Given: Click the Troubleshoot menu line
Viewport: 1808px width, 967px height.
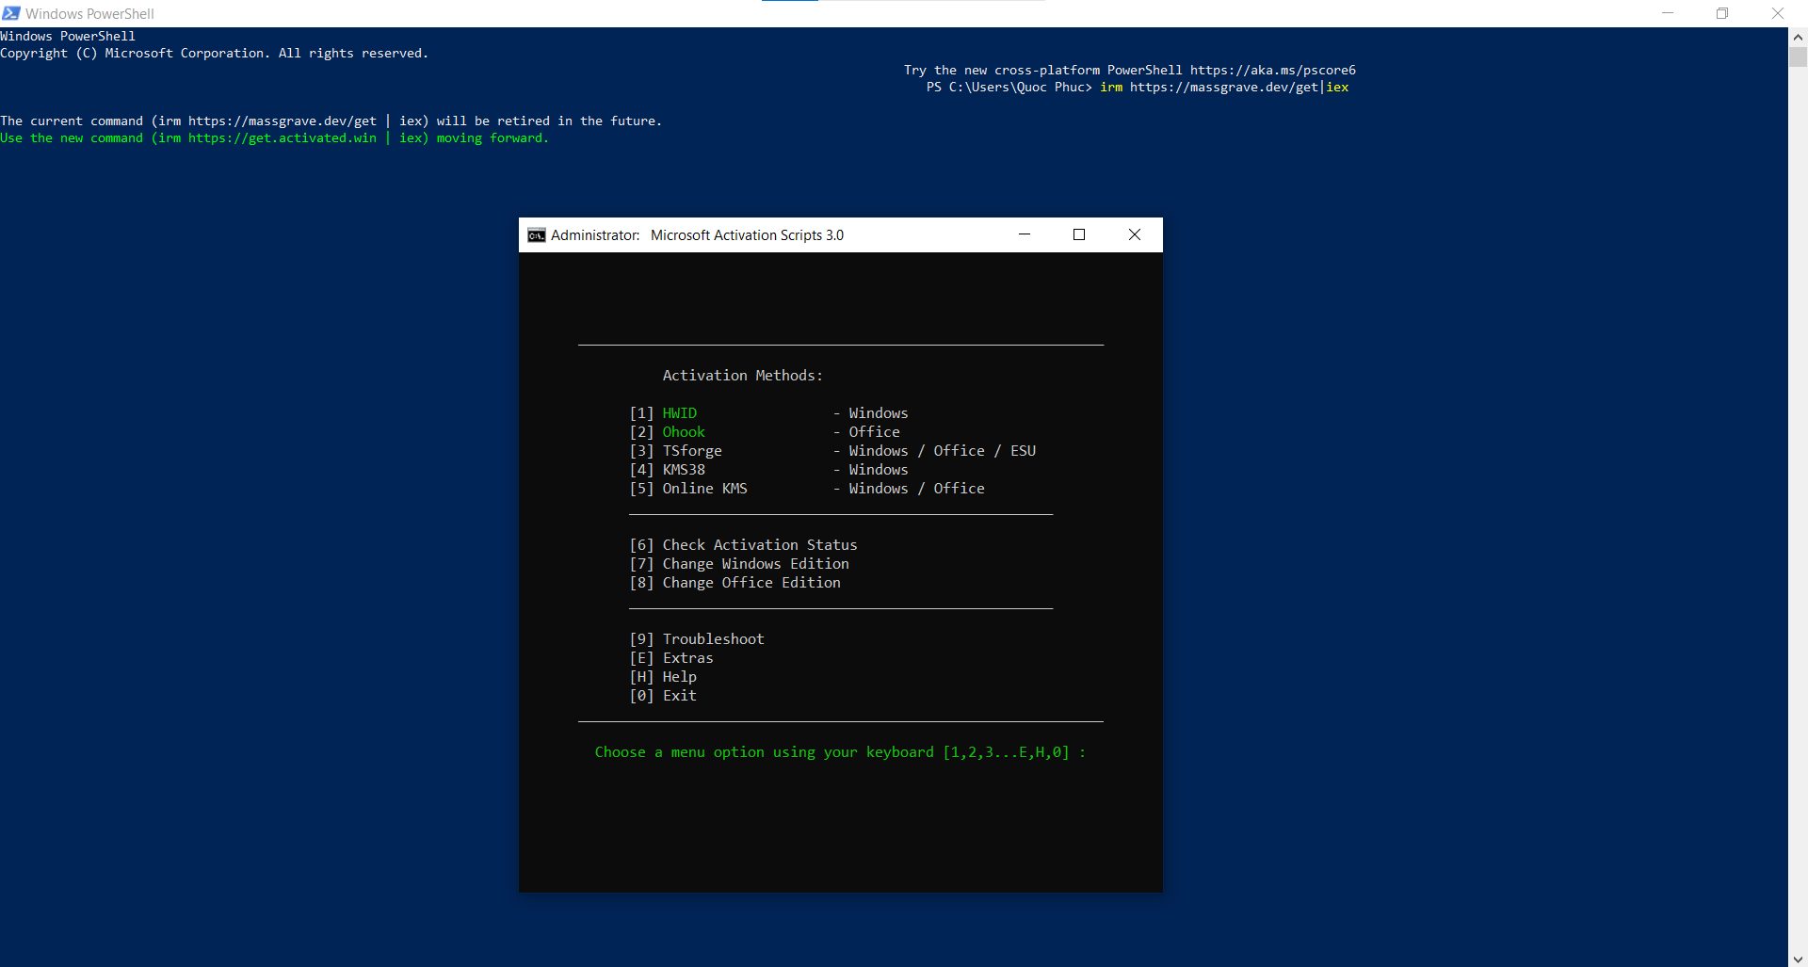Looking at the screenshot, I should coord(697,639).
